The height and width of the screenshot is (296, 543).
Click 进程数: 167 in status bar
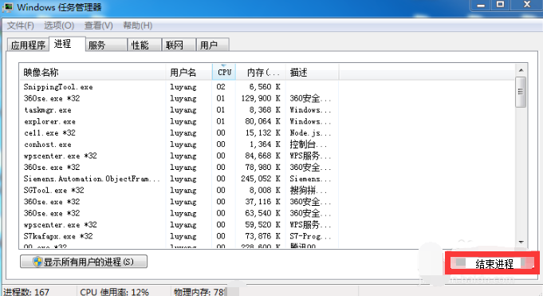[26, 292]
